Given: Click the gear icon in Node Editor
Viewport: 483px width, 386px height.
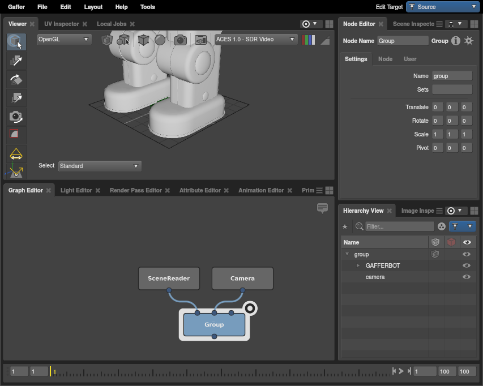Looking at the screenshot, I should pyautogui.click(x=469, y=41).
